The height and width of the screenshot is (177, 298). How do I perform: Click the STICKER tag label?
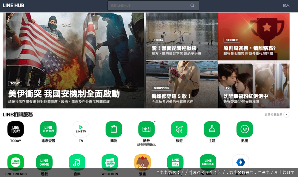click(x=232, y=40)
